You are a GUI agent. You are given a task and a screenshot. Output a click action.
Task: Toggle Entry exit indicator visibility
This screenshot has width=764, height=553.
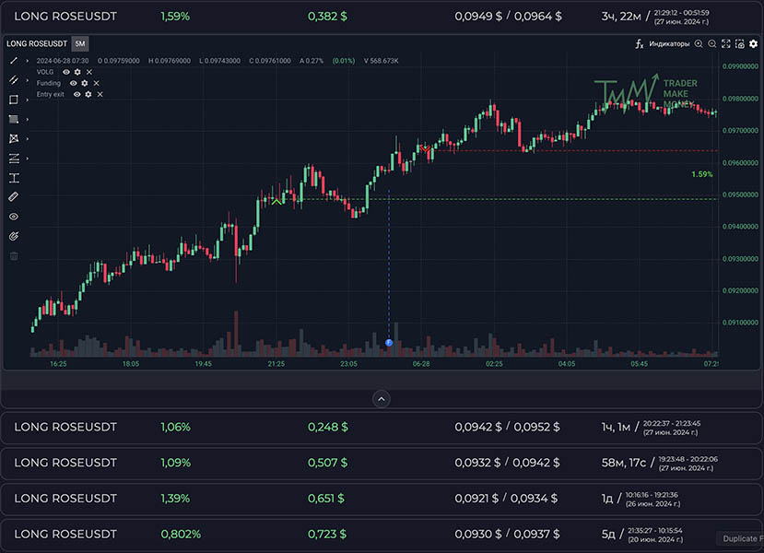[77, 94]
